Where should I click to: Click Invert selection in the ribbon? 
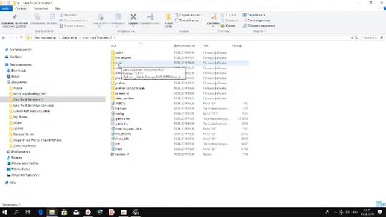259,25
